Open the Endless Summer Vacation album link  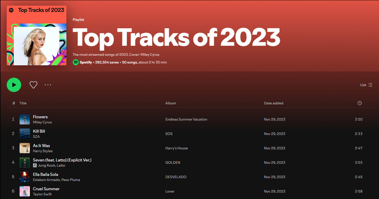186,119
